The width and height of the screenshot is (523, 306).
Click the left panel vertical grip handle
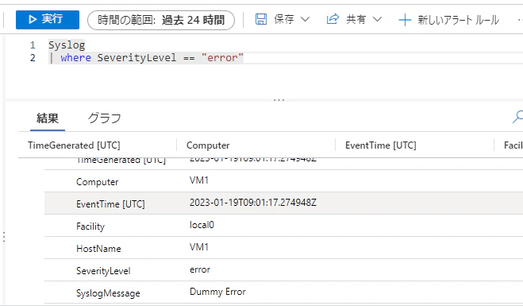pos(4,237)
